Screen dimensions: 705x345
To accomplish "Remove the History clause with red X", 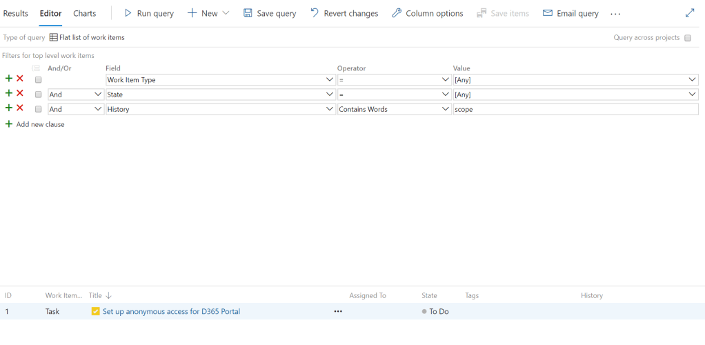I will tap(20, 108).
